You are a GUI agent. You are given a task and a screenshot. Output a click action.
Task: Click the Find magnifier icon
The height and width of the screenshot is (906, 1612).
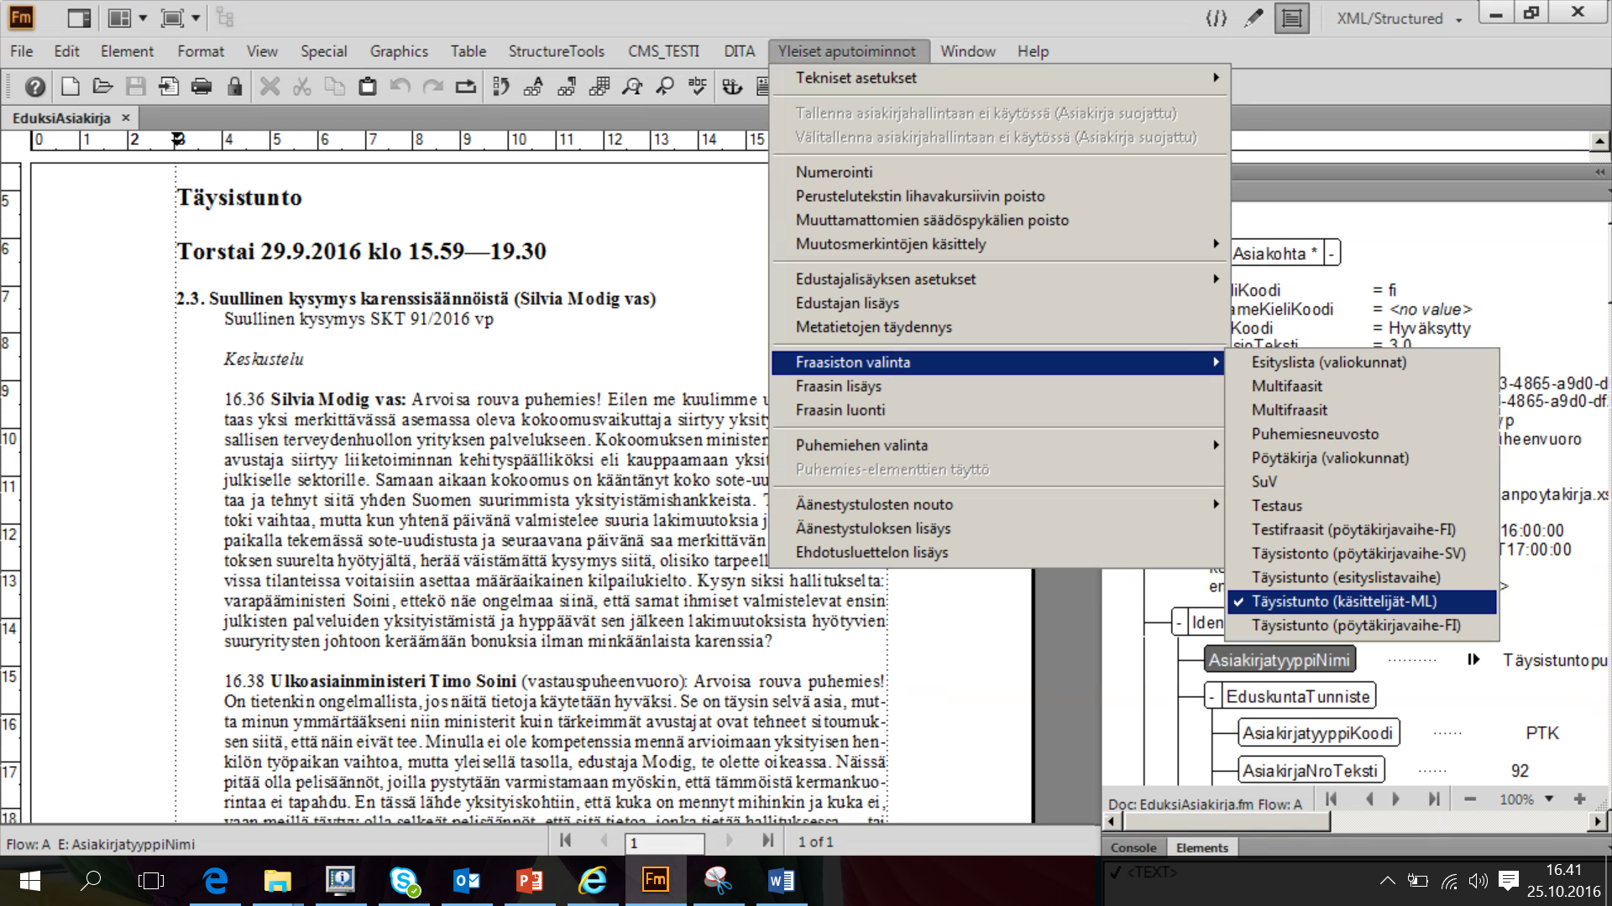click(x=665, y=86)
